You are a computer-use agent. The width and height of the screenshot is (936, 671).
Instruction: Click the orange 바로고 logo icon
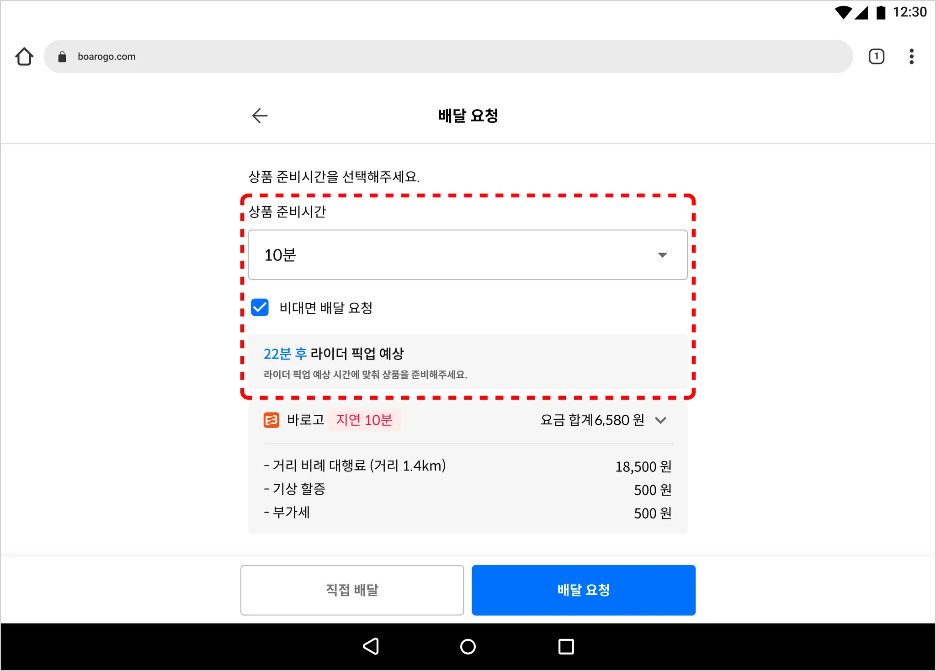[x=271, y=420]
